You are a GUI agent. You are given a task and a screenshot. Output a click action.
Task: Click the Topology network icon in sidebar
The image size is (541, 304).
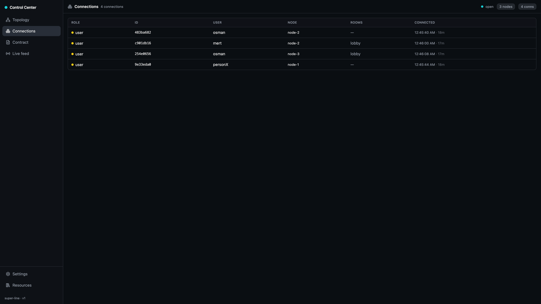click(x=8, y=20)
